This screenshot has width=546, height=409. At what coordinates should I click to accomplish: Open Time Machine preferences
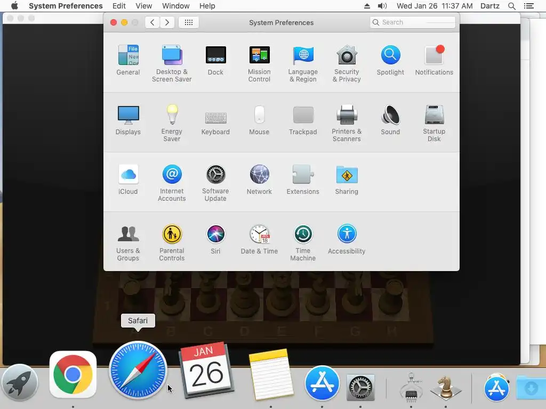303,243
